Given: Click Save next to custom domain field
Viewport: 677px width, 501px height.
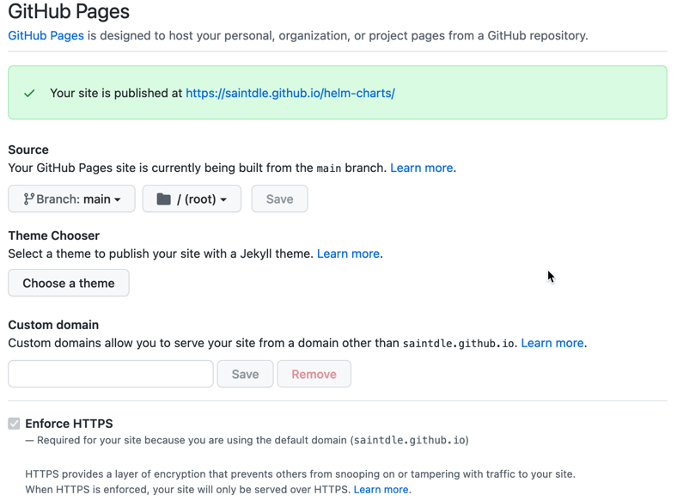Looking at the screenshot, I should click(x=245, y=374).
